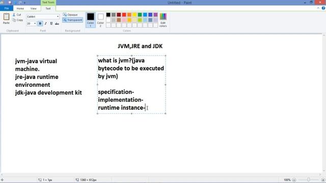The width and height of the screenshot is (326, 183).
Task: Click the 'jdk-java development kit' text line
Action: click(48, 93)
